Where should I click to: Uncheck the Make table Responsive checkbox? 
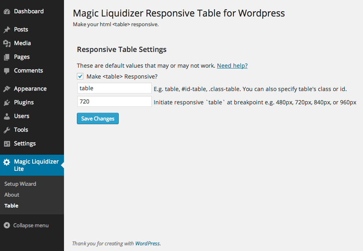tap(80, 76)
